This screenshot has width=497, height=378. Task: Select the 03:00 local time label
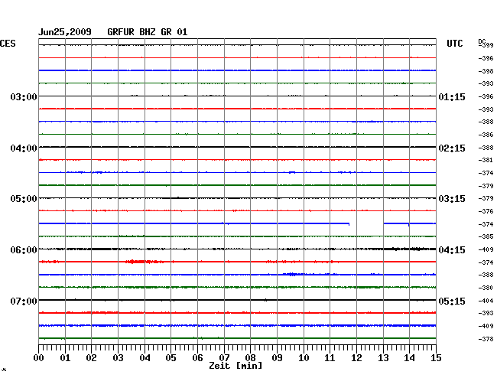pos(24,96)
